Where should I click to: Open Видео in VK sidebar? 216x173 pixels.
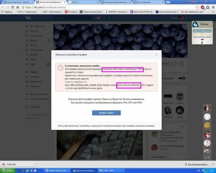tap(31, 59)
